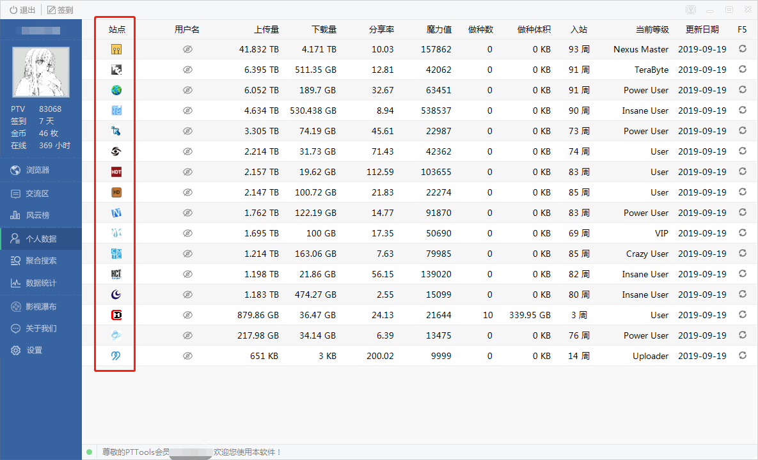758x460 pixels.
Task: Click the site icon in the Uploader row
Action: pos(116,356)
